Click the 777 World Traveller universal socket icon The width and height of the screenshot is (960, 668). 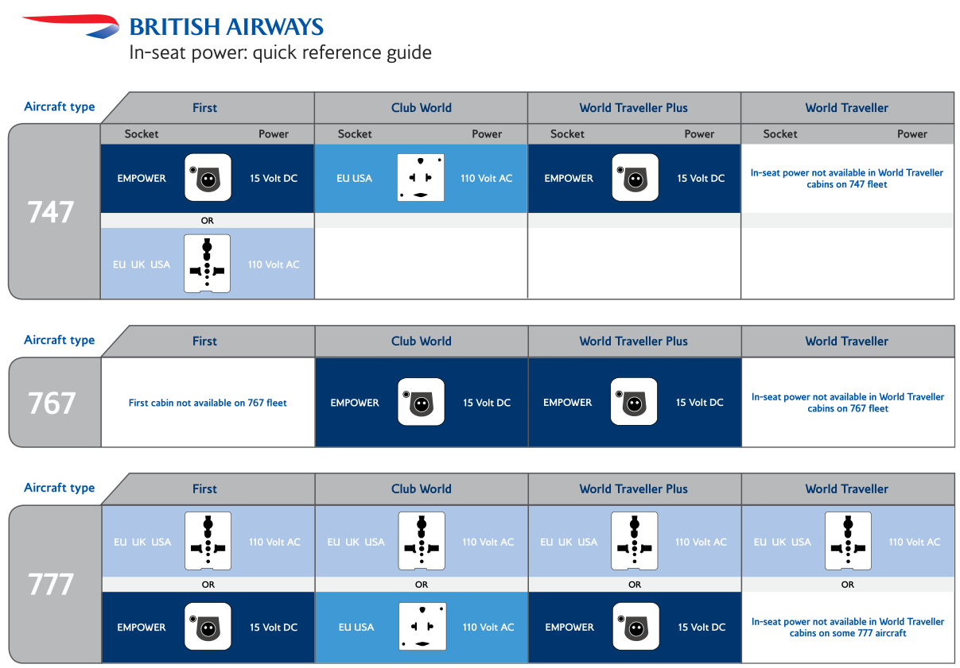pyautogui.click(x=848, y=541)
